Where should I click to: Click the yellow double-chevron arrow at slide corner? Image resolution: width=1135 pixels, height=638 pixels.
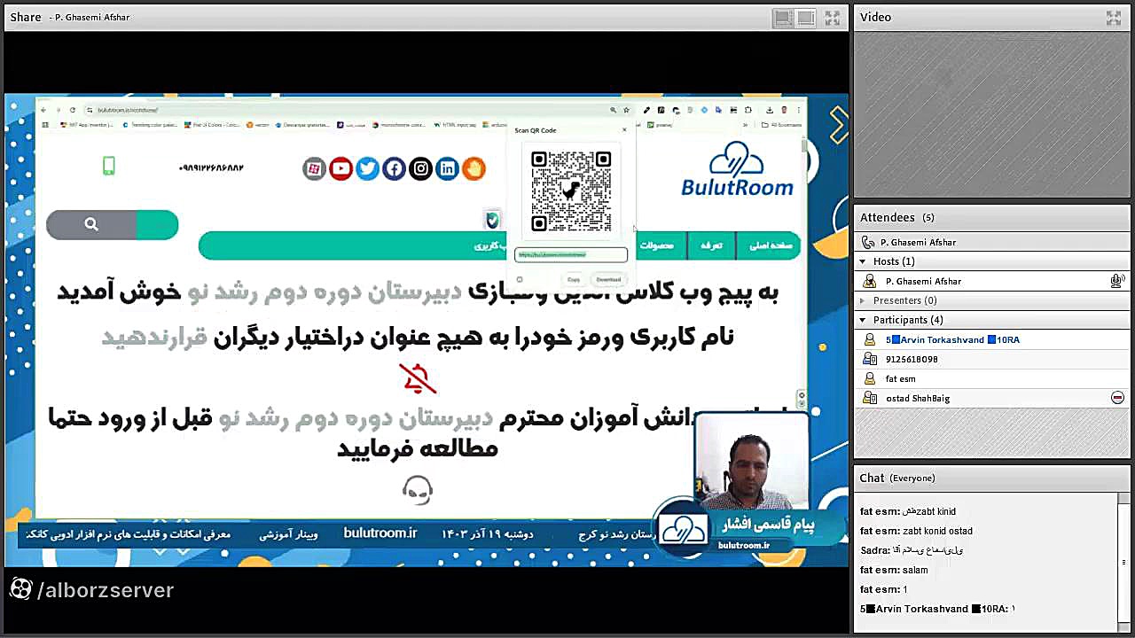point(838,125)
